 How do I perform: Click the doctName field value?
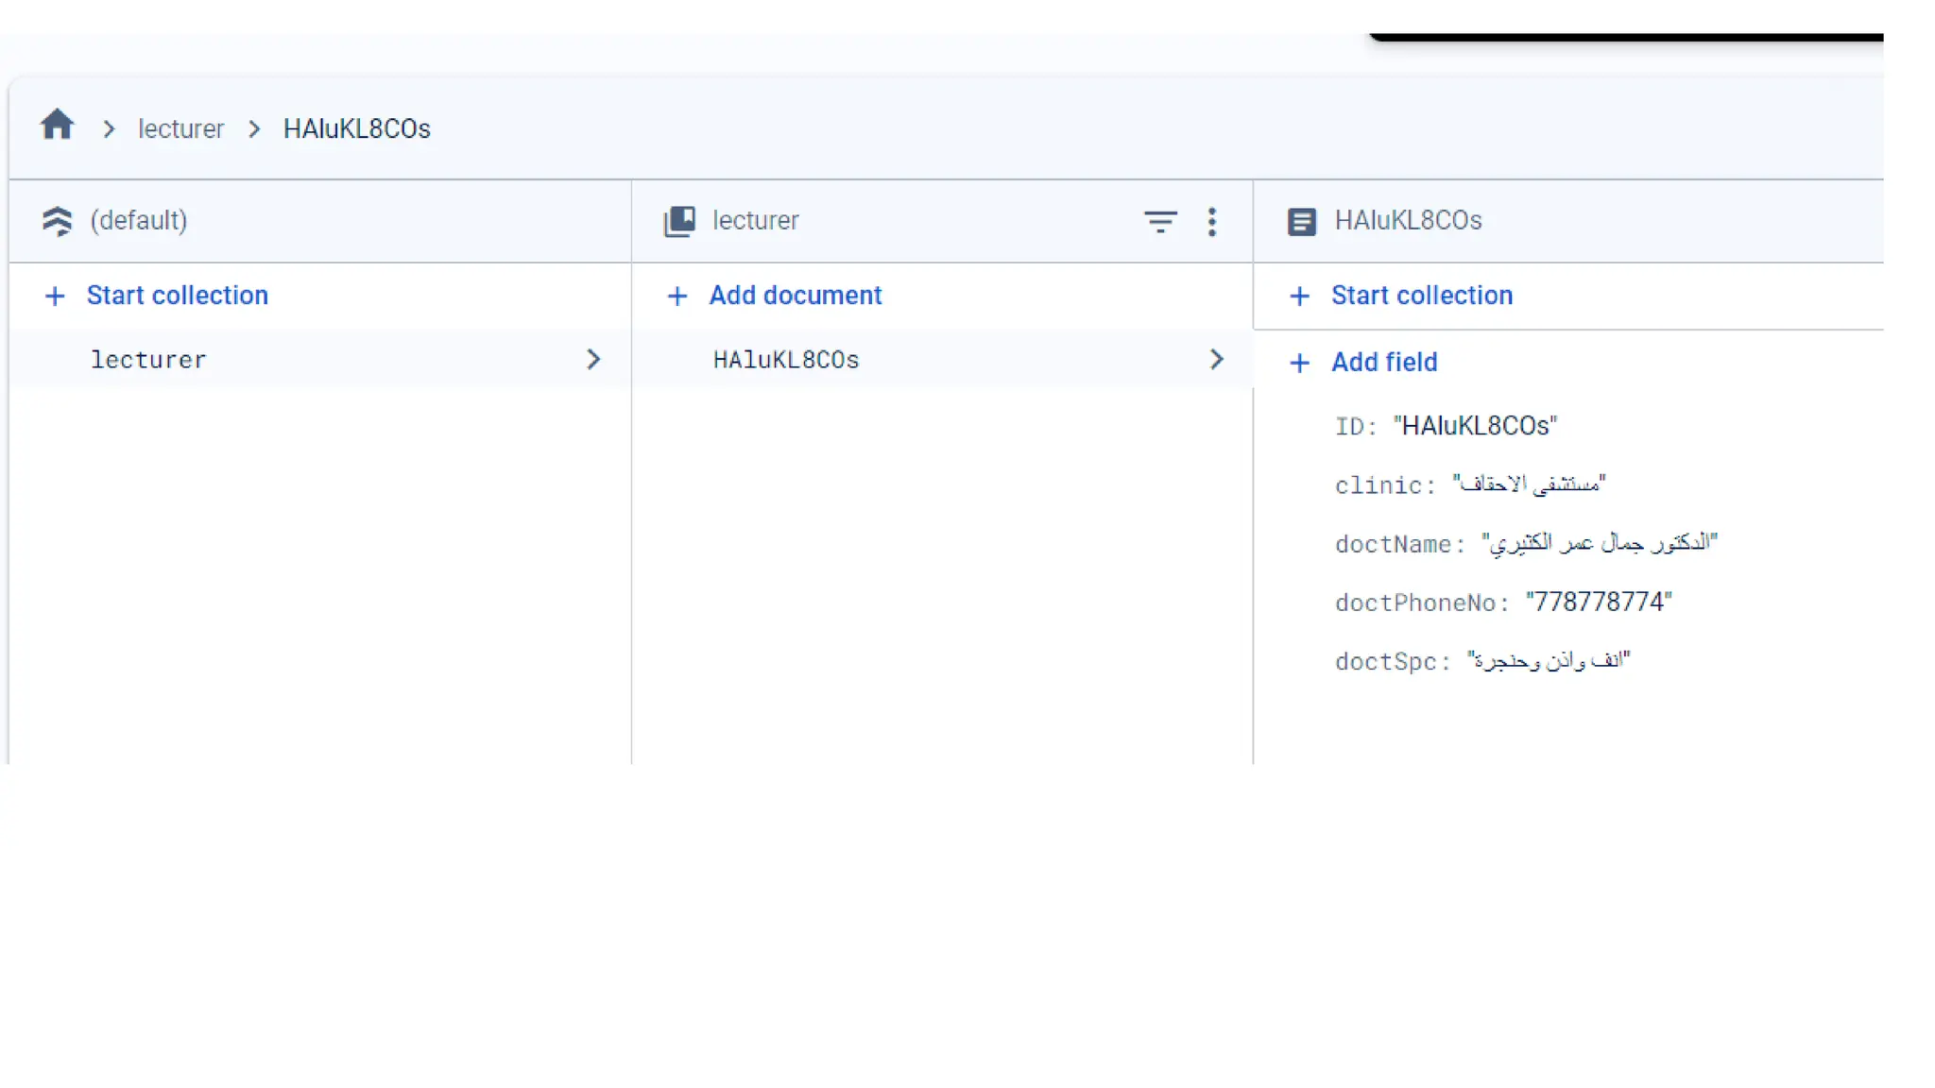(x=1598, y=543)
